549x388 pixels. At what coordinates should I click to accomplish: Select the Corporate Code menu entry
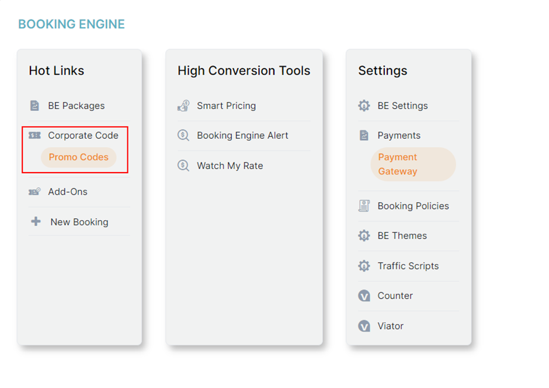click(83, 135)
